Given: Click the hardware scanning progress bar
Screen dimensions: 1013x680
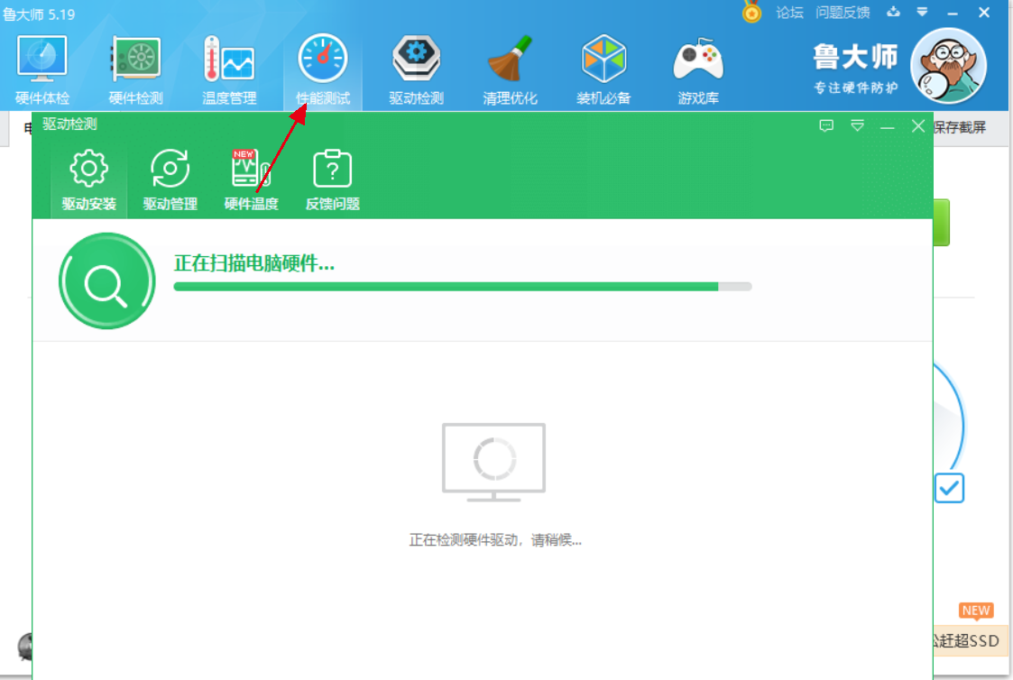Looking at the screenshot, I should click(461, 286).
